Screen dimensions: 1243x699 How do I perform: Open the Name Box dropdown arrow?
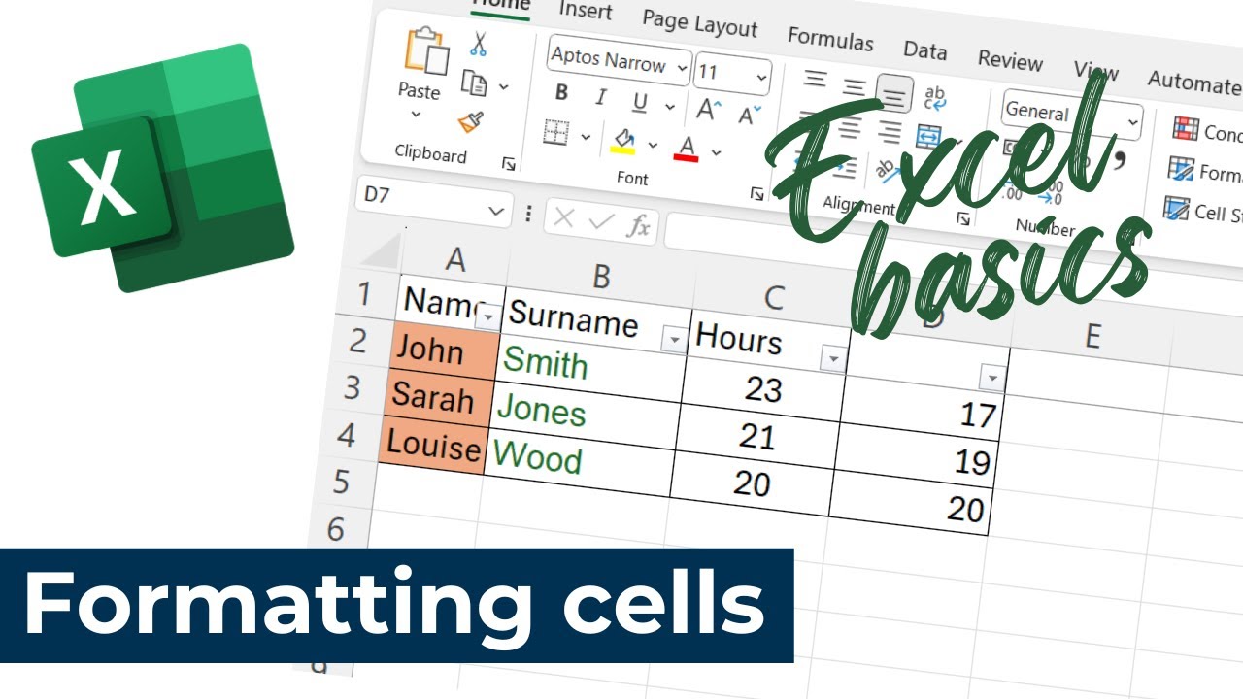coord(496,209)
